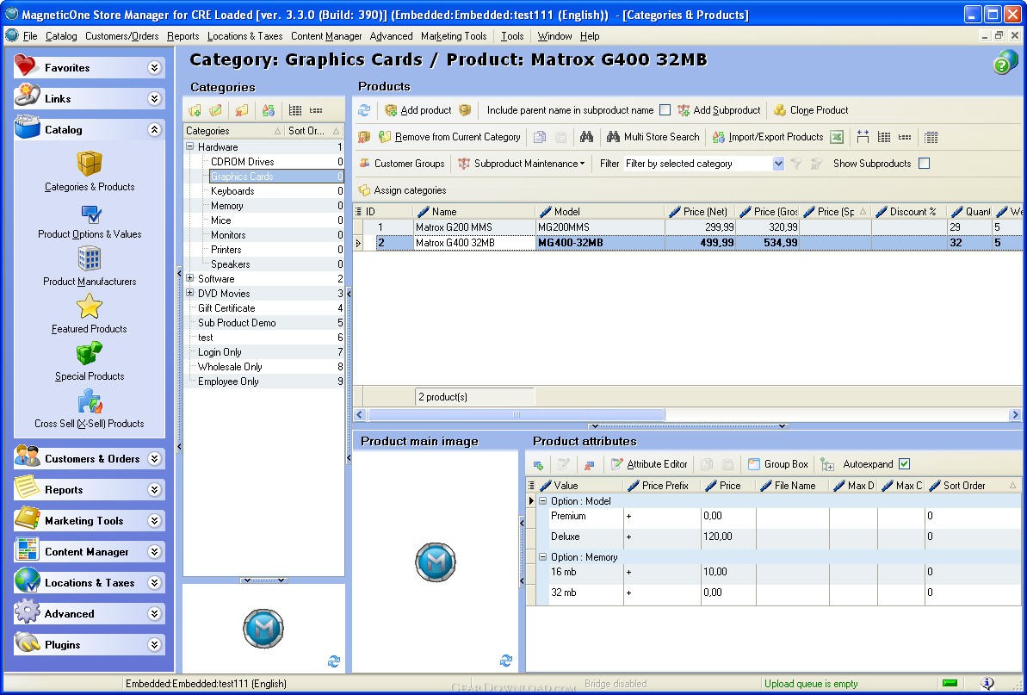Click Remove from Current Category
The width and height of the screenshot is (1027, 695).
point(449,137)
